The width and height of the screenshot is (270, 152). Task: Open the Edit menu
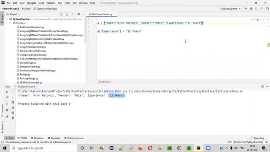15,3
